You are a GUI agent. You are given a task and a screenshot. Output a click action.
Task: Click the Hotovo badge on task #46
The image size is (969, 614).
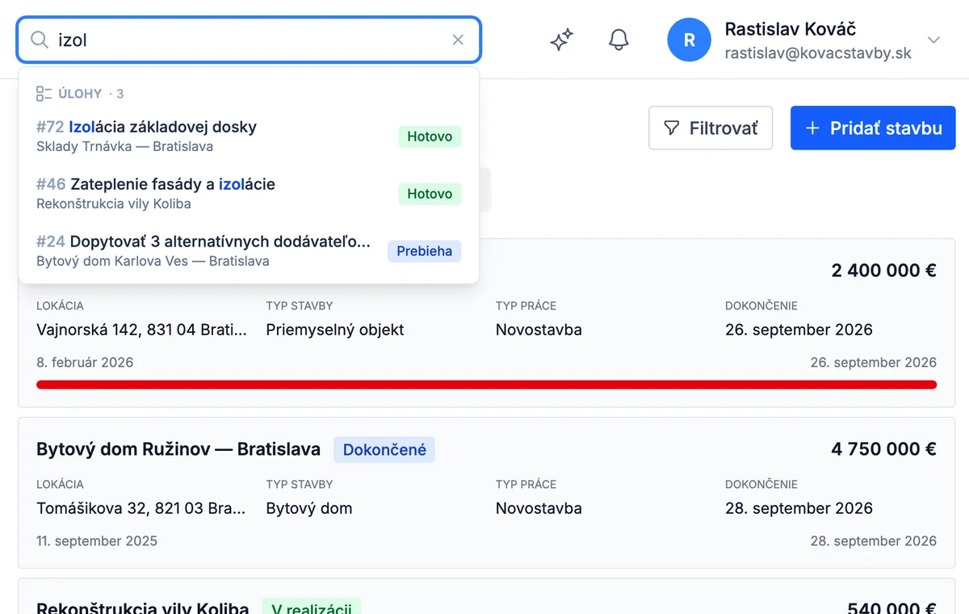tap(430, 194)
